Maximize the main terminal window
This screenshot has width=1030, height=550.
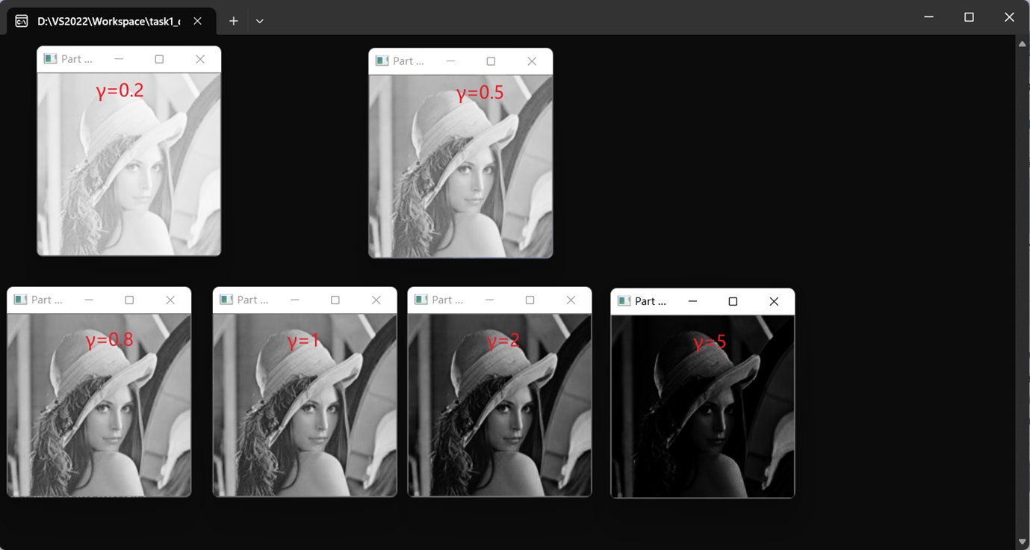coord(969,16)
